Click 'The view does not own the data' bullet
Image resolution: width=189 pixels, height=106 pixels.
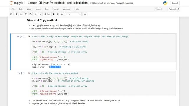(76, 100)
